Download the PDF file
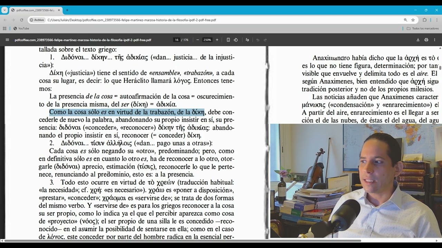Image resolution: width=442 pixels, height=248 pixels. coord(418,40)
